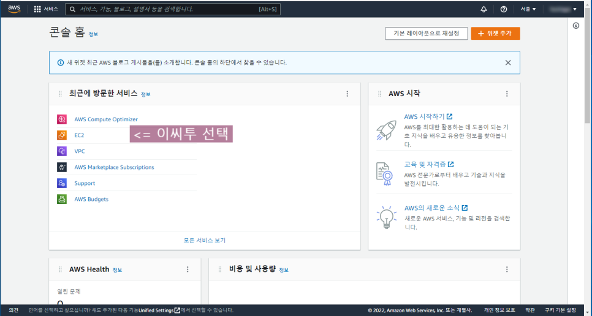Click the search magnifier icon
The width and height of the screenshot is (592, 316).
[72, 9]
